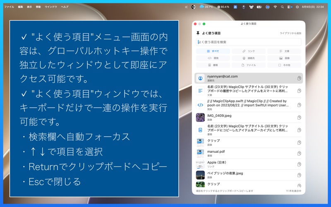Open the Wi-Fi menu bar icon
Screen dimensions: 331x207
click(275, 7)
